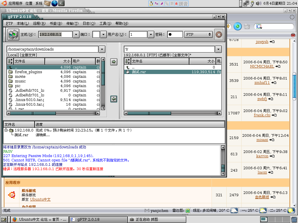Click the remote pane sort order icon
The image size is (298, 223).
coord(127,61)
